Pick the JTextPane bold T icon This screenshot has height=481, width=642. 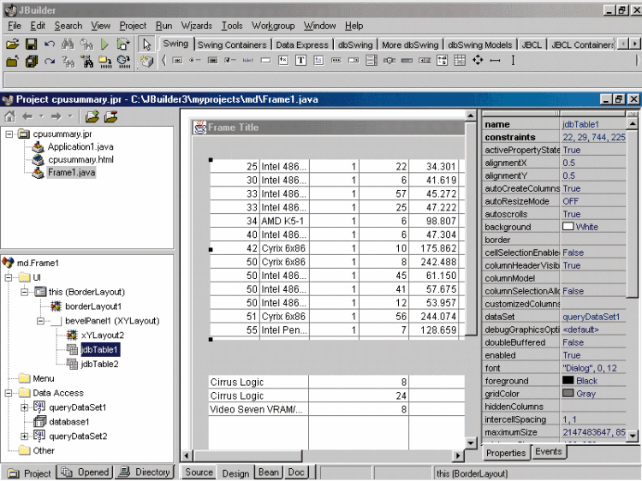[x=300, y=61]
